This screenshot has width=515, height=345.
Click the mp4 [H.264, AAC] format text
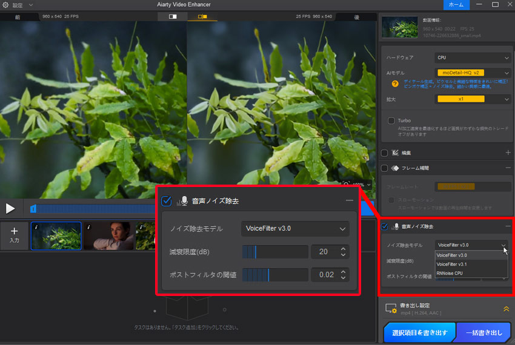point(420,313)
